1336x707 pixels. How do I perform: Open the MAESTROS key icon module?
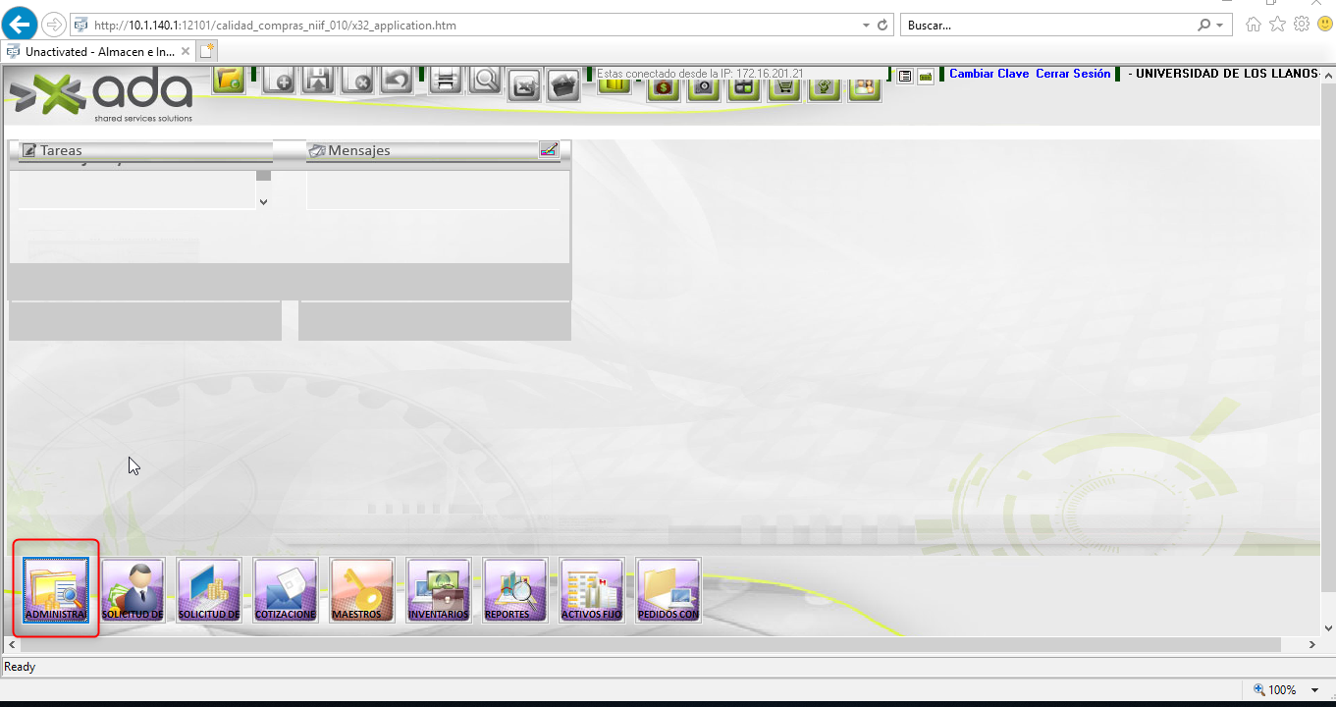[x=362, y=589]
